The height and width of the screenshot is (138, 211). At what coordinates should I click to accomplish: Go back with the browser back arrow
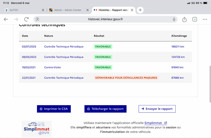(x=6, y=19)
